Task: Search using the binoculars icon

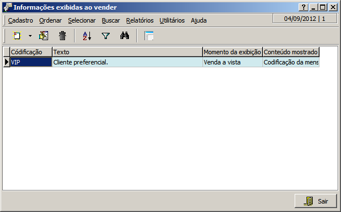Action: (125, 36)
